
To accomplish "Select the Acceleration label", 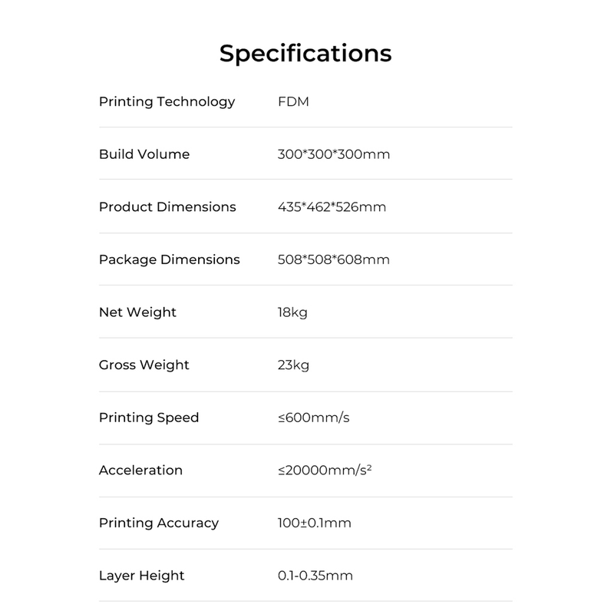I will [x=140, y=470].
